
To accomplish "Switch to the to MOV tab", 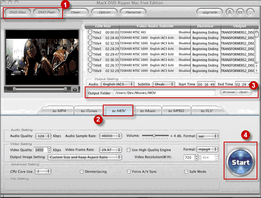I will point(118,111).
